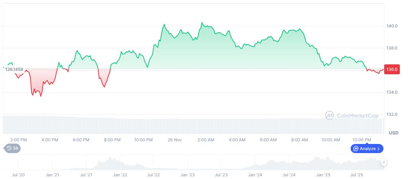The height and width of the screenshot is (179, 409).
Task: Click the 134.0 price axis label
Action: [392, 93]
